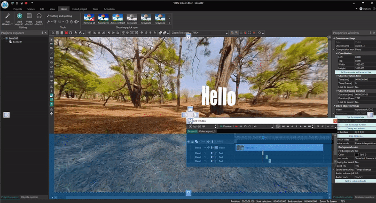Click Set the same size as parent button
This screenshot has height=203, width=376.
356,72
